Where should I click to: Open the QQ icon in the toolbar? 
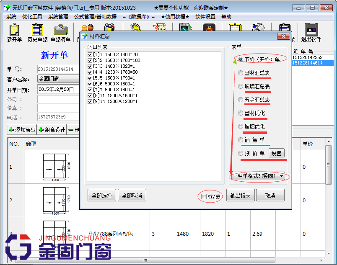click(x=210, y=28)
